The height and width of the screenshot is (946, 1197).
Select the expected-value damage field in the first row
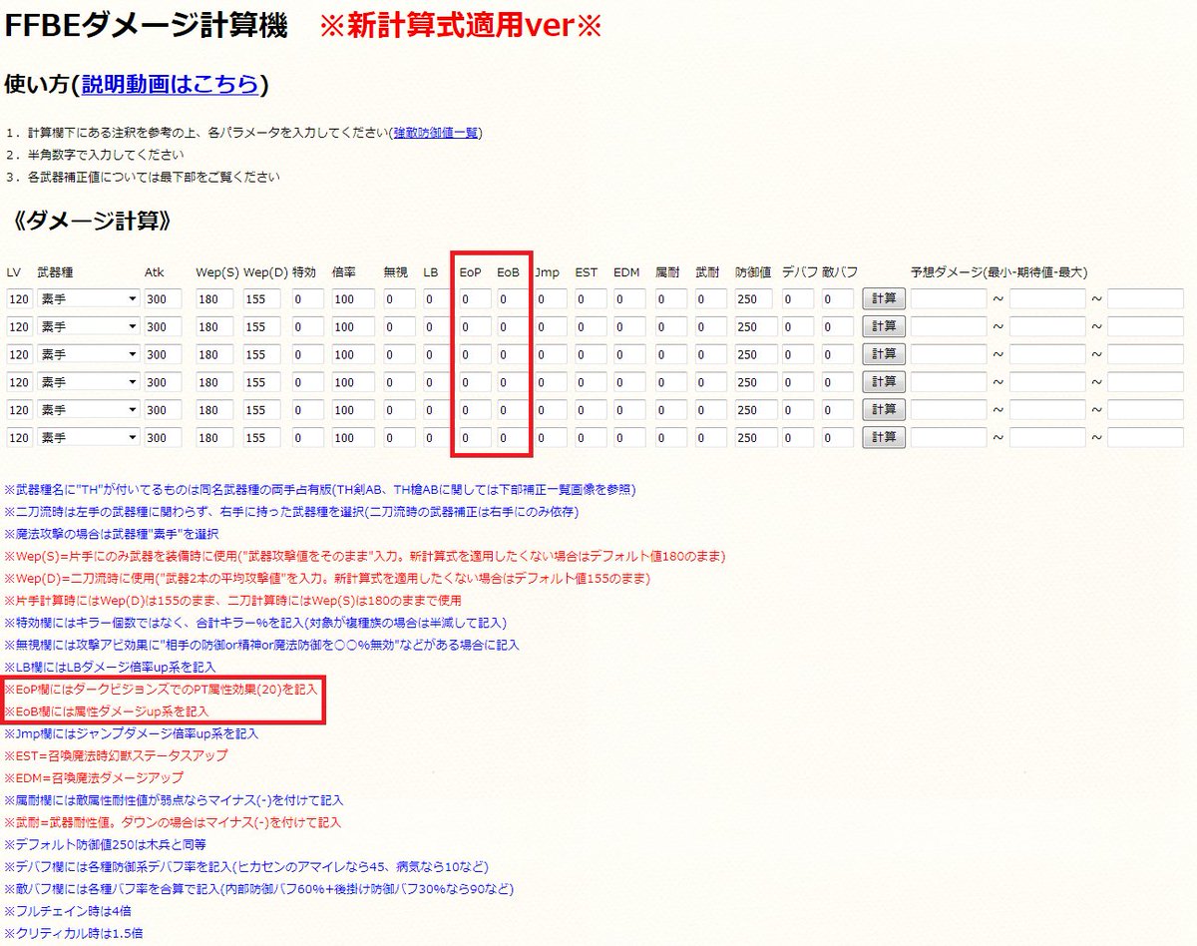[x=1047, y=298]
